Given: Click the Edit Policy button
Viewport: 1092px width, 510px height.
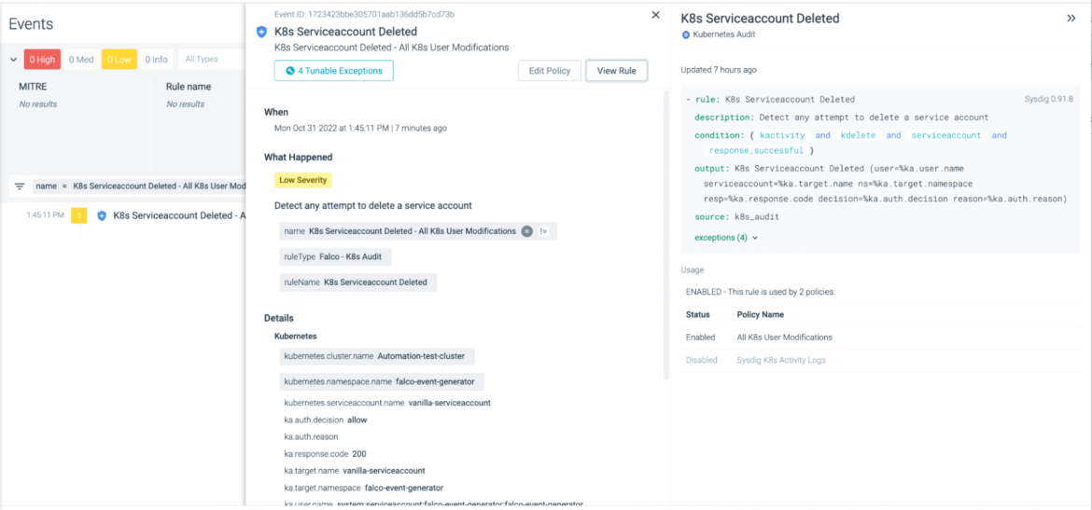Looking at the screenshot, I should click(550, 71).
